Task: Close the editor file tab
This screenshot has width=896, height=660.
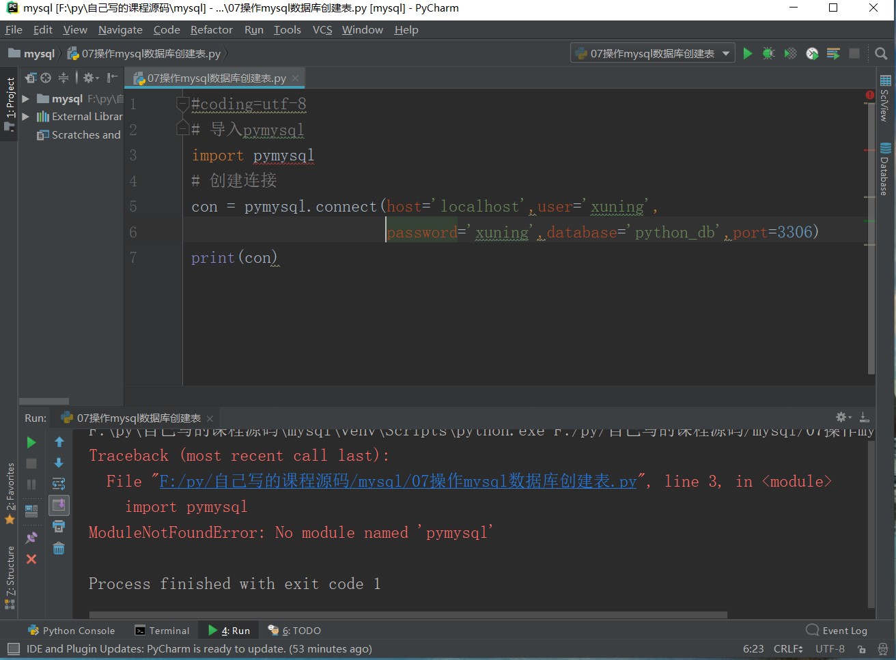Action: coord(296,78)
